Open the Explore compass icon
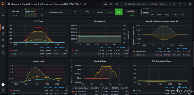 3,34
